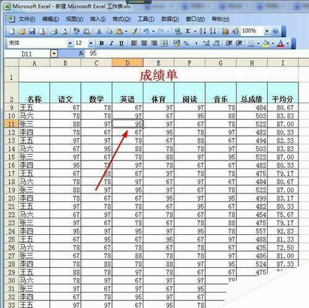309x308 pixels.
Task: Click the Name Box showing D11
Action: coord(27,54)
